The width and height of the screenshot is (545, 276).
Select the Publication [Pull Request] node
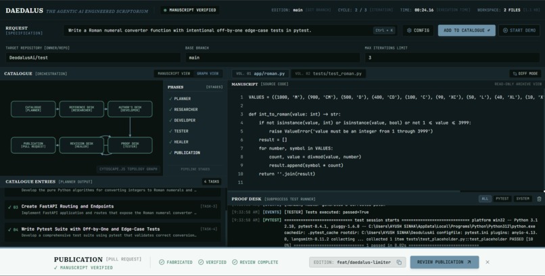[33, 145]
